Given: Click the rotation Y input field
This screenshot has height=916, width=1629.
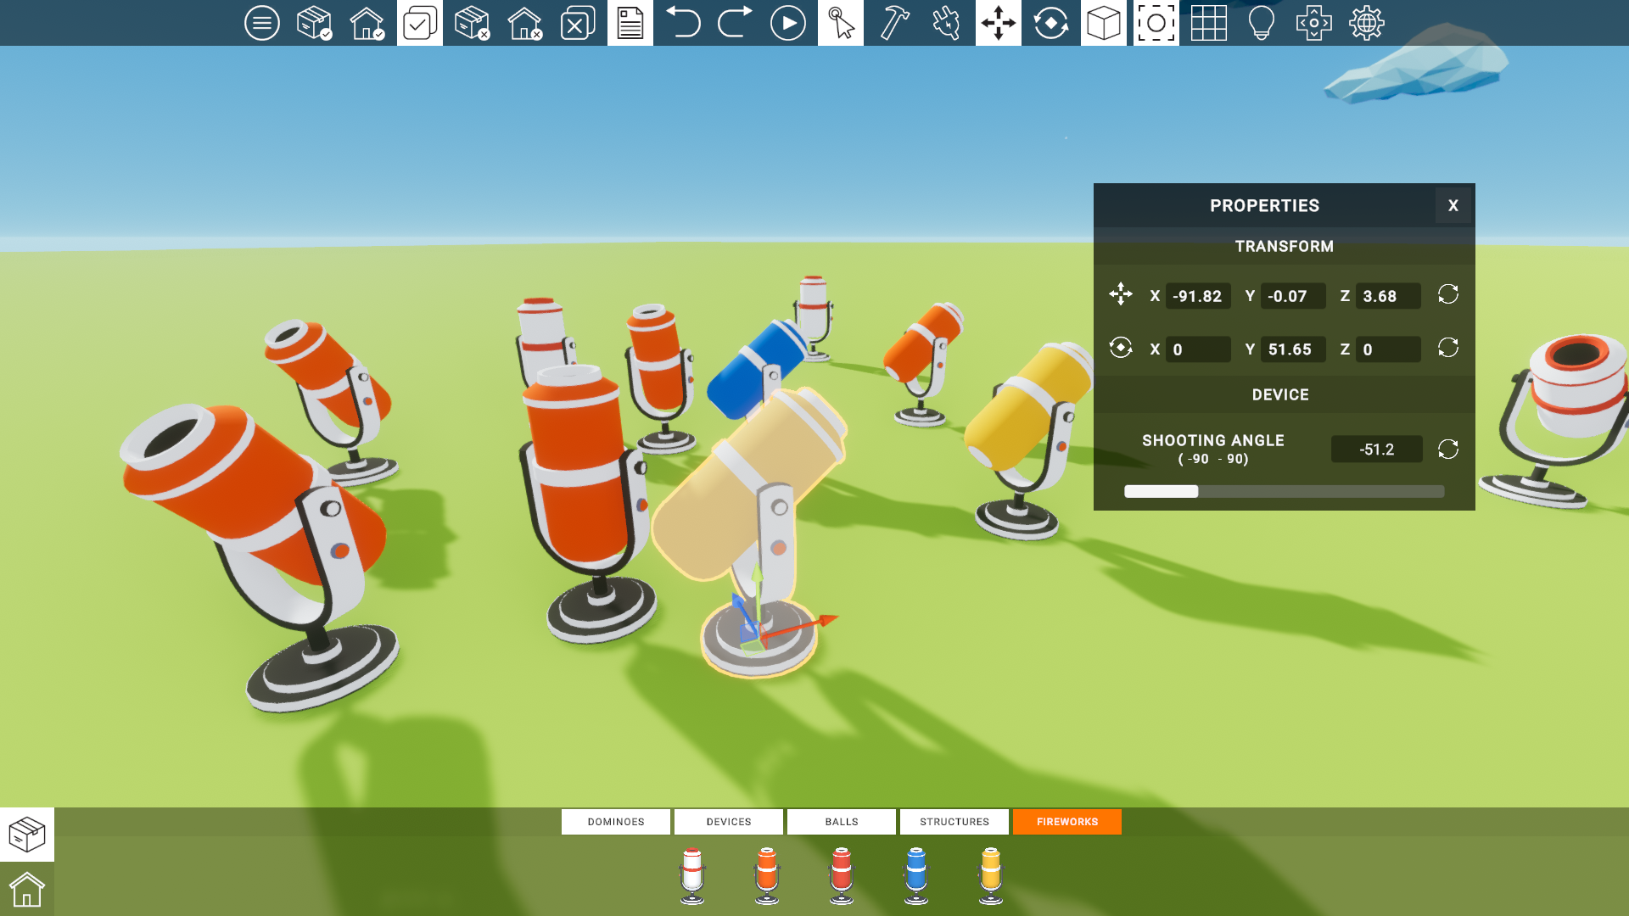Looking at the screenshot, I should (x=1293, y=349).
